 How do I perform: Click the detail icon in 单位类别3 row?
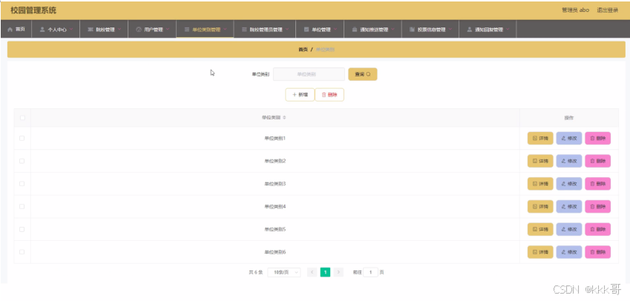[x=535, y=184]
